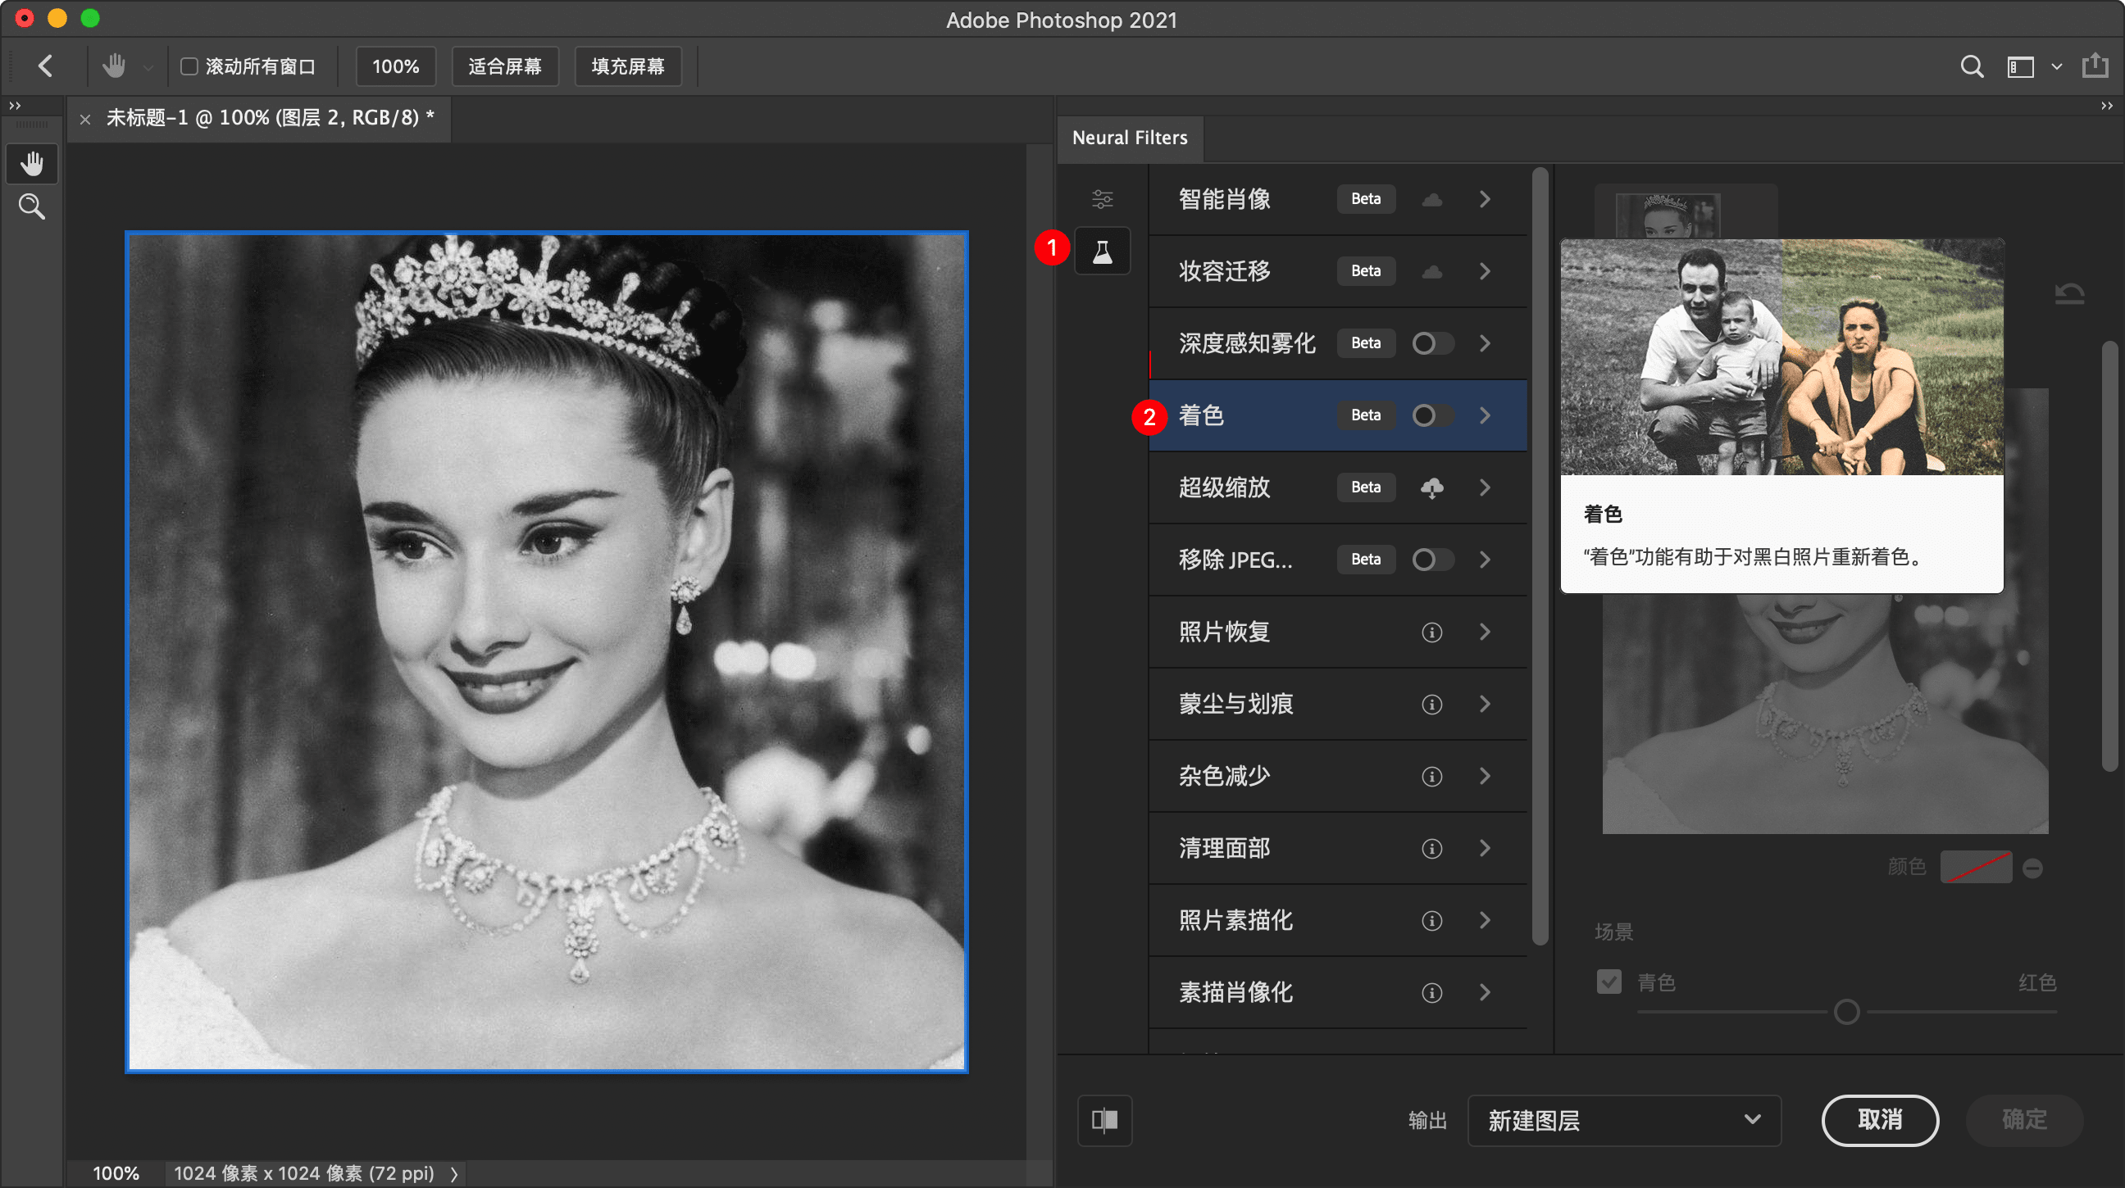Open the featured filters sliders icon

[x=1102, y=199]
